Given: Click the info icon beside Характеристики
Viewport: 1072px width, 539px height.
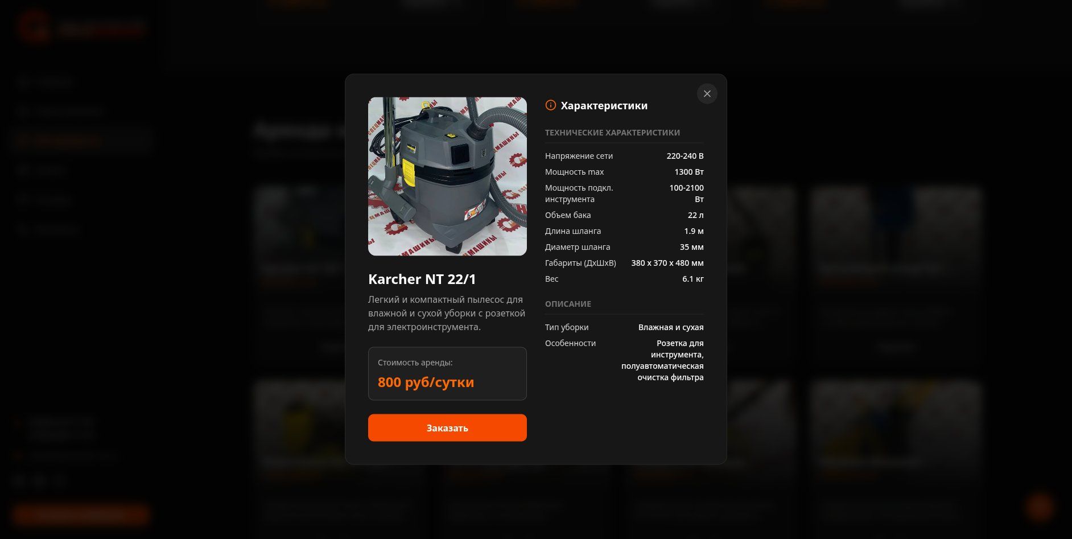Looking at the screenshot, I should pos(550,105).
